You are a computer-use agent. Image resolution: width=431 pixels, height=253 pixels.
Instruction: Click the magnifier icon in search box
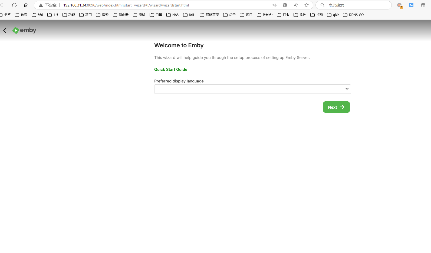tap(322, 5)
